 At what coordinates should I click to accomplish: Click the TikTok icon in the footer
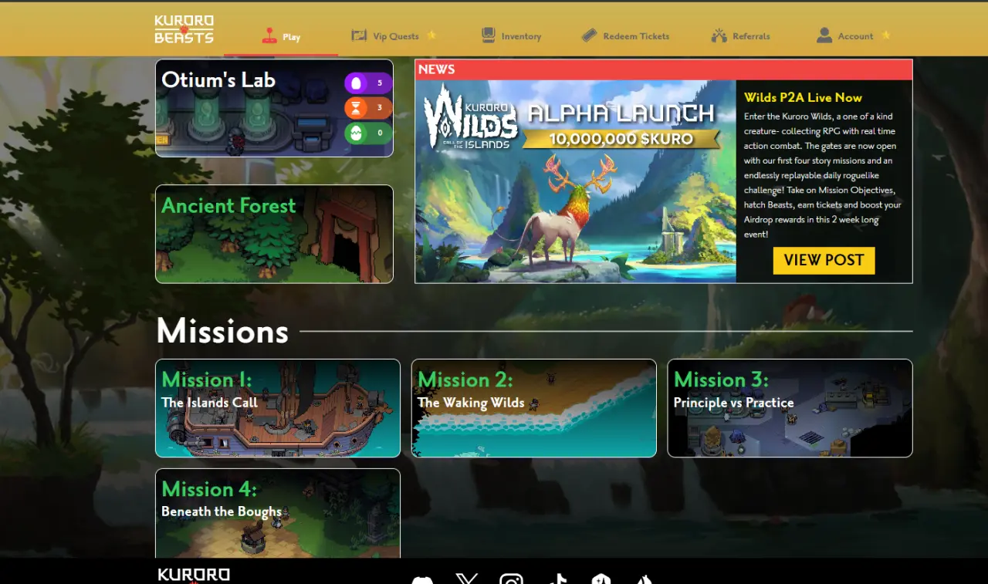(x=557, y=579)
